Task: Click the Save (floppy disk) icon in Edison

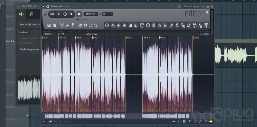Action: [49, 25]
